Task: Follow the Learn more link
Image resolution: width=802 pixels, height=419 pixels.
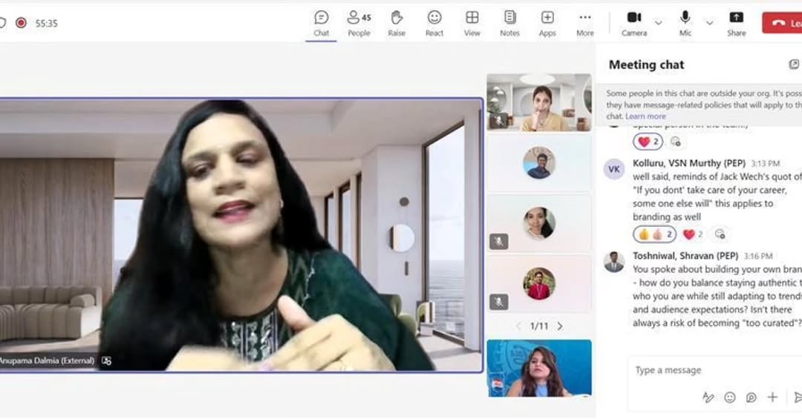Action: (645, 116)
